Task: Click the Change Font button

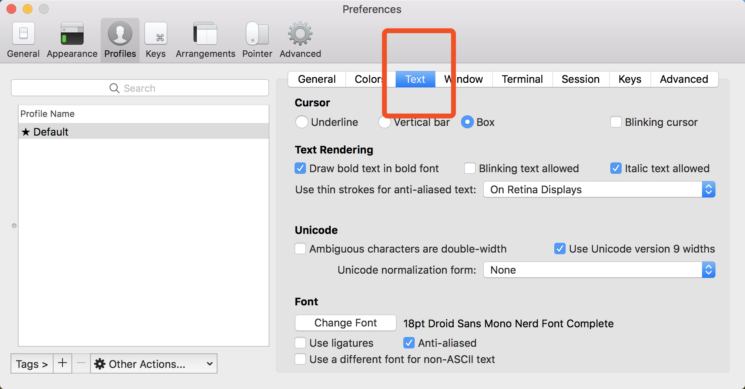Action: pyautogui.click(x=345, y=323)
